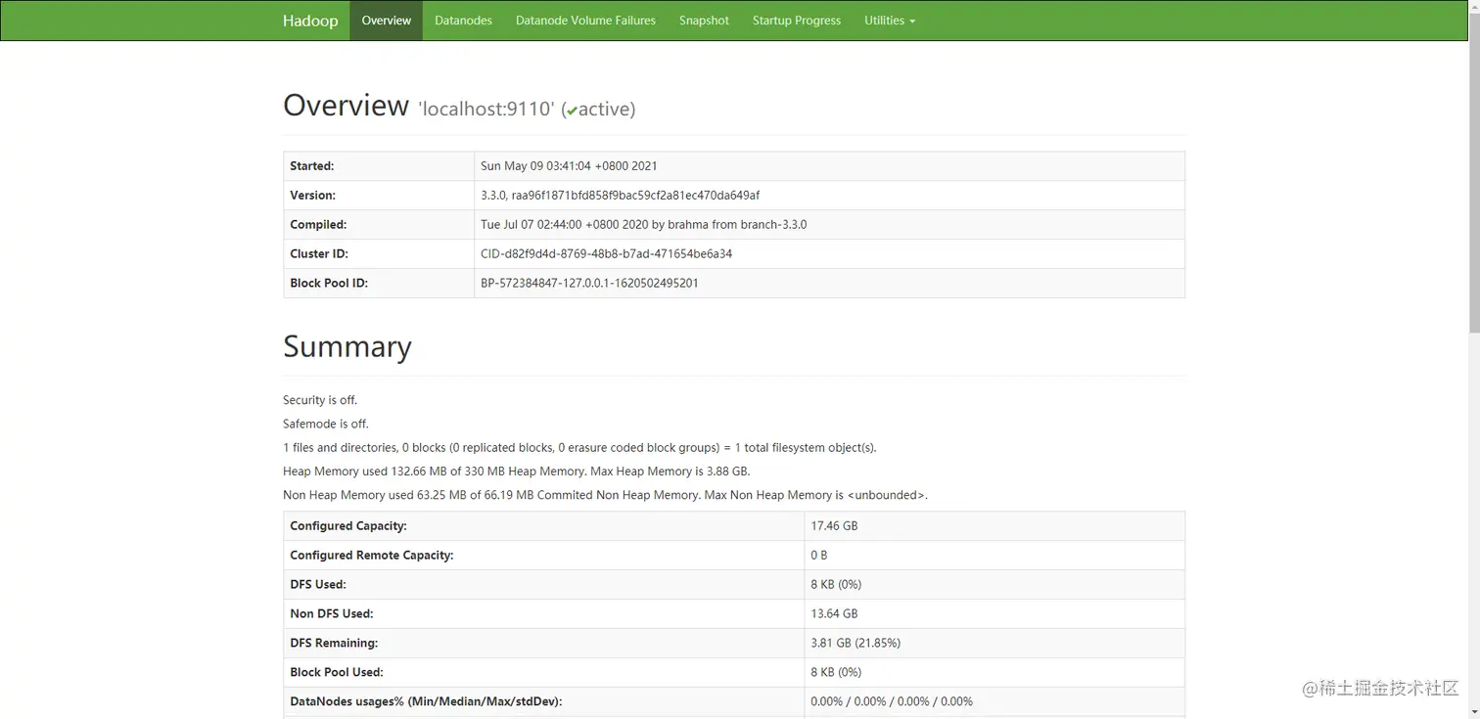Image resolution: width=1480 pixels, height=719 pixels.
Task: Click the Hadoop brand link
Action: pyautogui.click(x=310, y=21)
